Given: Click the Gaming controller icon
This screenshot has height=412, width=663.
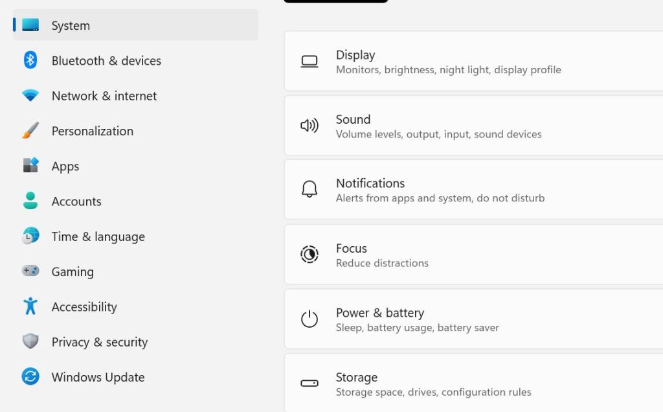Looking at the screenshot, I should 30,271.
